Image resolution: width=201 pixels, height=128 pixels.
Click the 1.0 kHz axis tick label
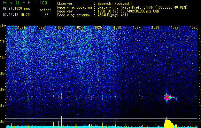[x=3, y=58]
